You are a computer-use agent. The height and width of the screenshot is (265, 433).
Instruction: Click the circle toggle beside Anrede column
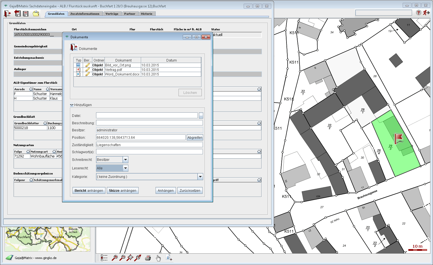[x=31, y=89]
